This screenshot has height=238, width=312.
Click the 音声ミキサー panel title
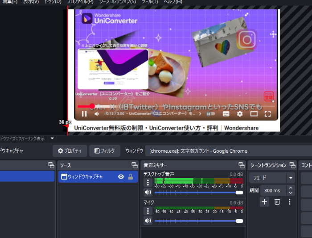(155, 165)
